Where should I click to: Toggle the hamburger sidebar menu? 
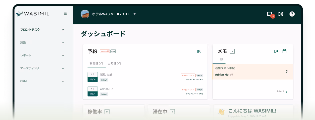(65, 14)
